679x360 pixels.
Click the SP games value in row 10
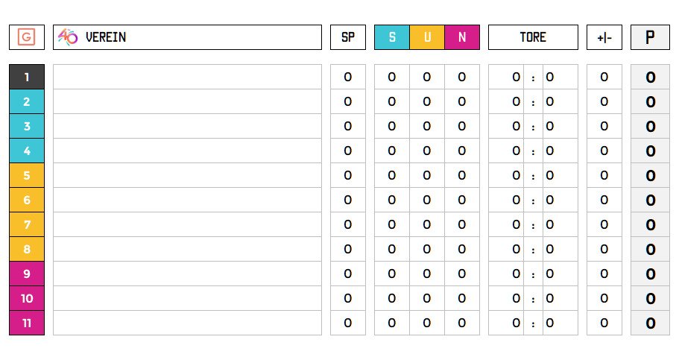coord(348,298)
